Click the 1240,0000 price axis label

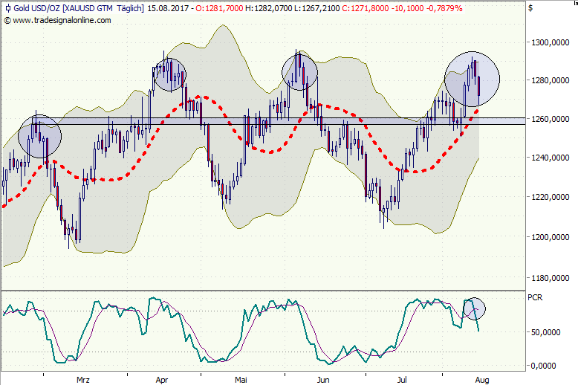(550, 158)
